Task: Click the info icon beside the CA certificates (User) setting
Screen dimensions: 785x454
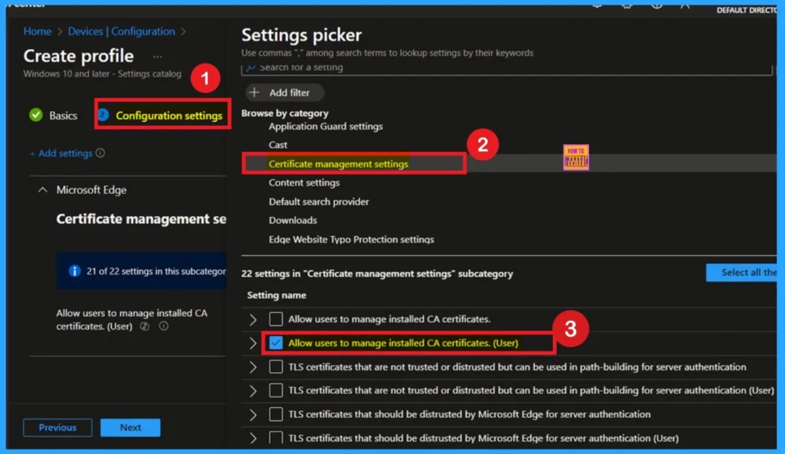Action: point(164,326)
